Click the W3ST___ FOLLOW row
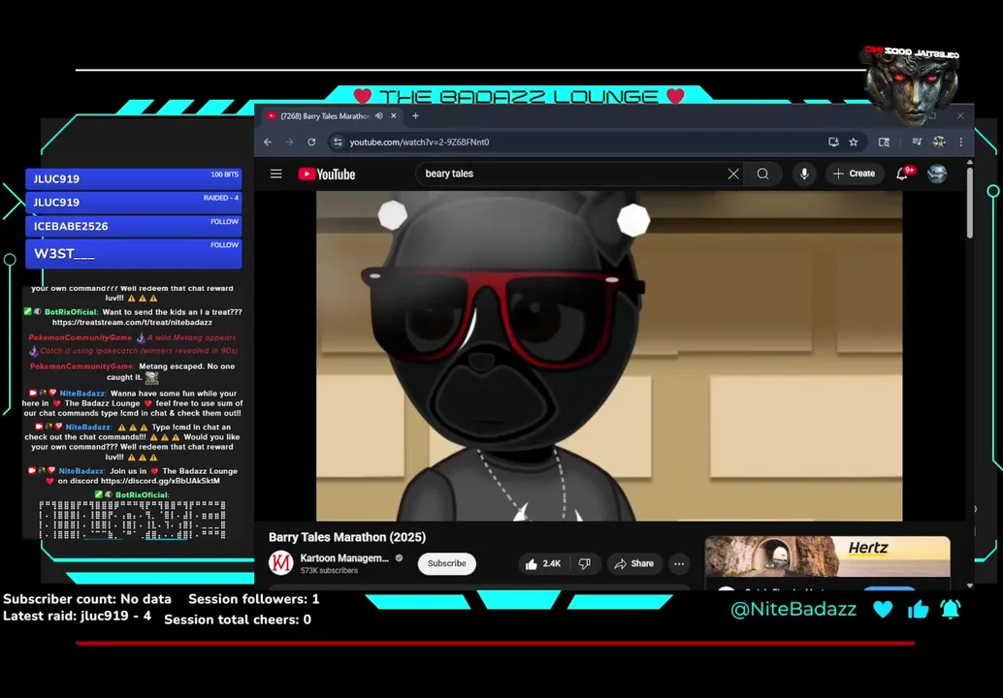Screen dimensions: 1003x698 [133, 253]
